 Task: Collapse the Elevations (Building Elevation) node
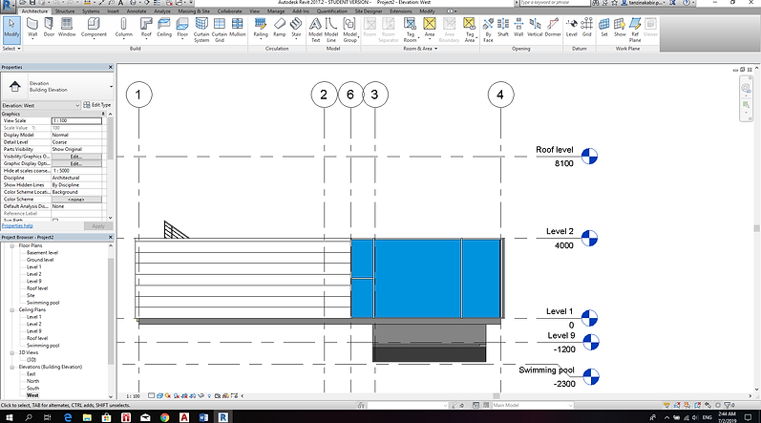pyautogui.click(x=12, y=368)
